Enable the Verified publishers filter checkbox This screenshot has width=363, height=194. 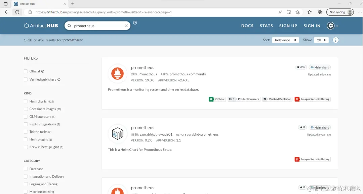click(26, 79)
